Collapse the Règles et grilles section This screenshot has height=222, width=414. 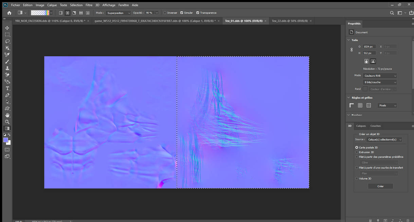[x=348, y=98]
